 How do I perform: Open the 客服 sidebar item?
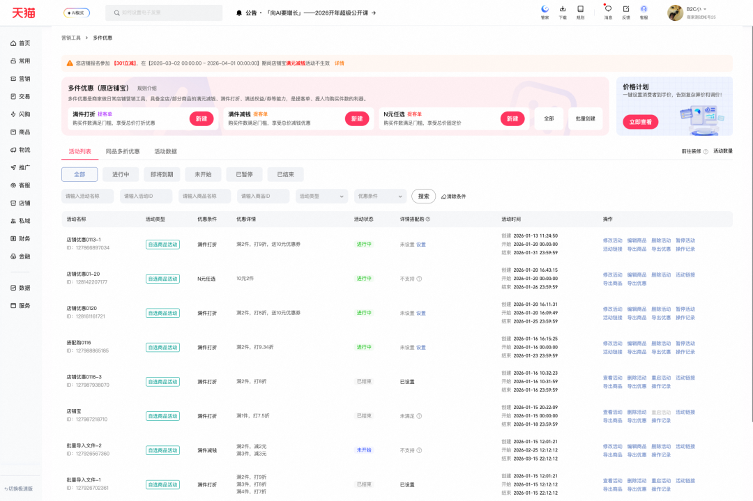[x=20, y=185]
